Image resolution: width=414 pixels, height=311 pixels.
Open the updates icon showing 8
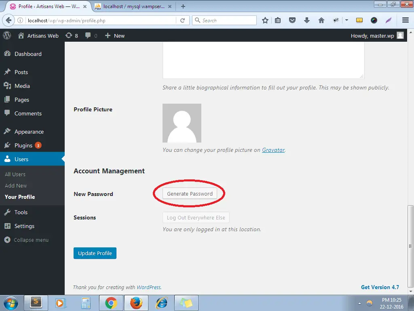click(72, 36)
